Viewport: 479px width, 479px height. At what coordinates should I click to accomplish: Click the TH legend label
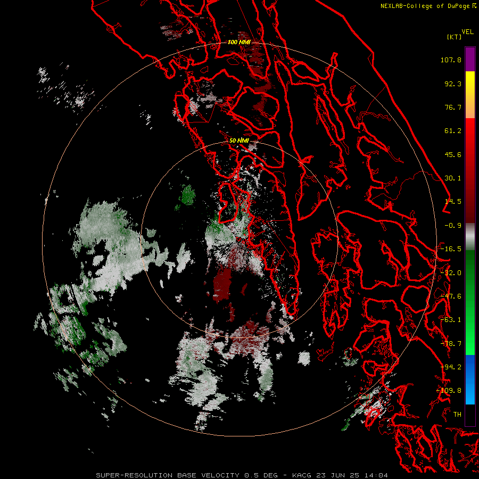point(457,415)
